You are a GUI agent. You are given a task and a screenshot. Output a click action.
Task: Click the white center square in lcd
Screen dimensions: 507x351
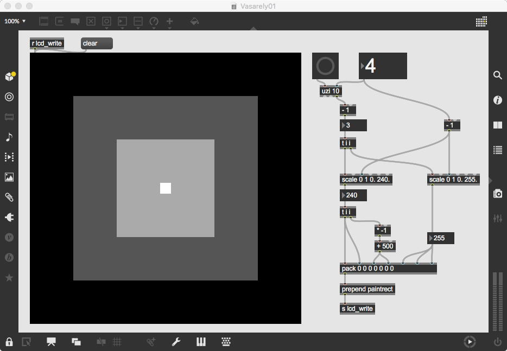click(x=166, y=188)
